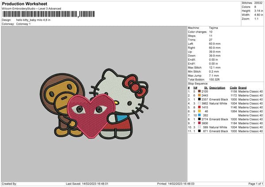Click the Description column header

point(217,87)
